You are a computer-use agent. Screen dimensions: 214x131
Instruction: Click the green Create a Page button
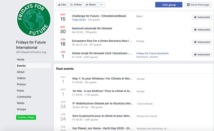(x=26, y=117)
